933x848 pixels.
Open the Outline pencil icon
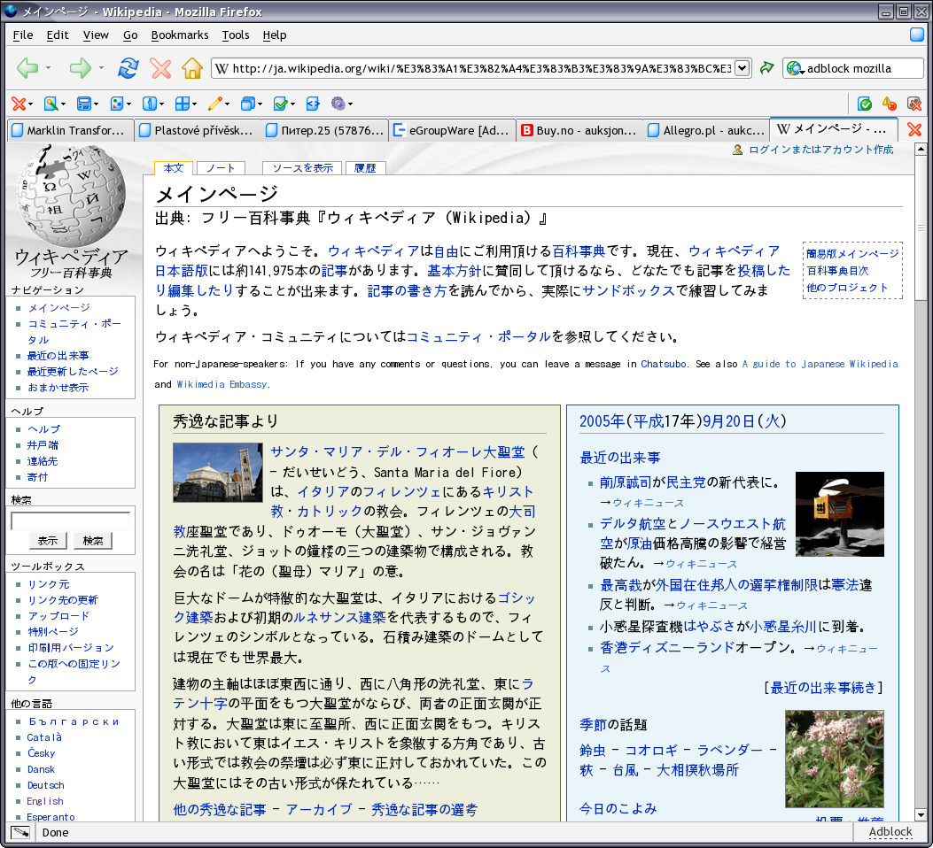(214, 104)
